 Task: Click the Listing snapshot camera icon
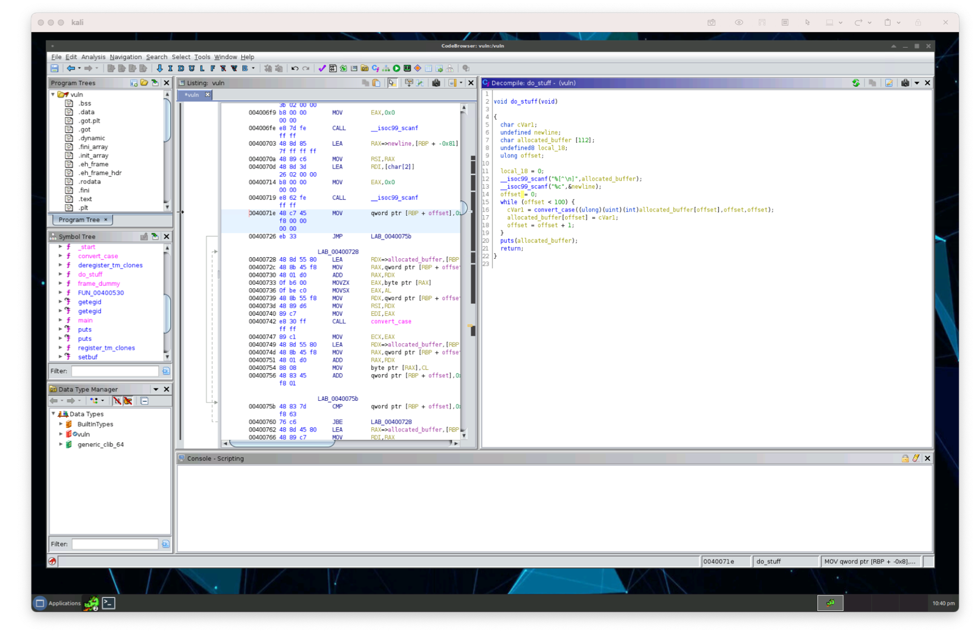click(x=436, y=83)
